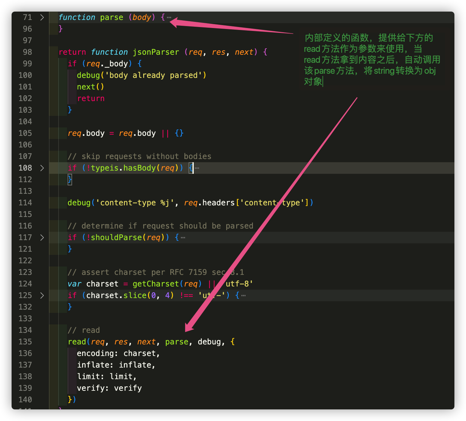Click the 'content-type %j' string
466x421 pixels.
point(135,203)
